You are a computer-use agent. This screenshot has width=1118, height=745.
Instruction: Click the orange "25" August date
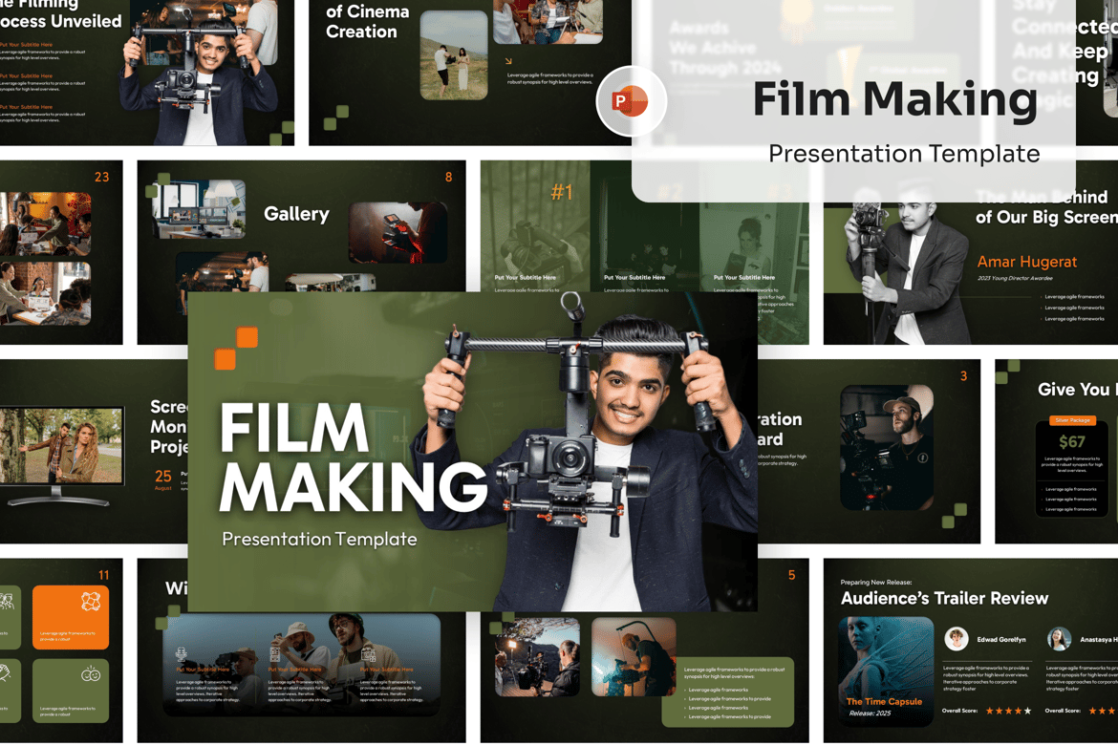point(163,476)
